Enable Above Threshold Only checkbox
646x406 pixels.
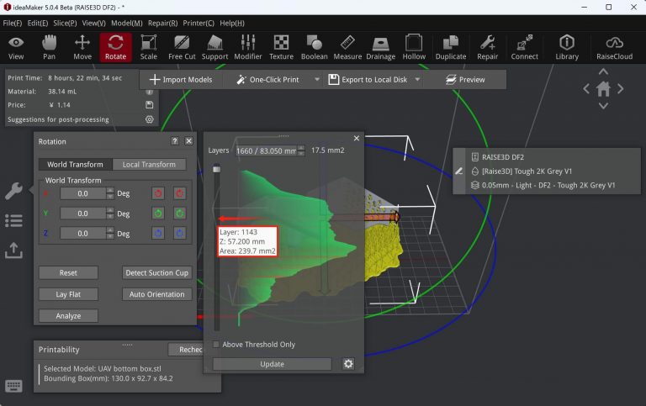[x=216, y=345]
